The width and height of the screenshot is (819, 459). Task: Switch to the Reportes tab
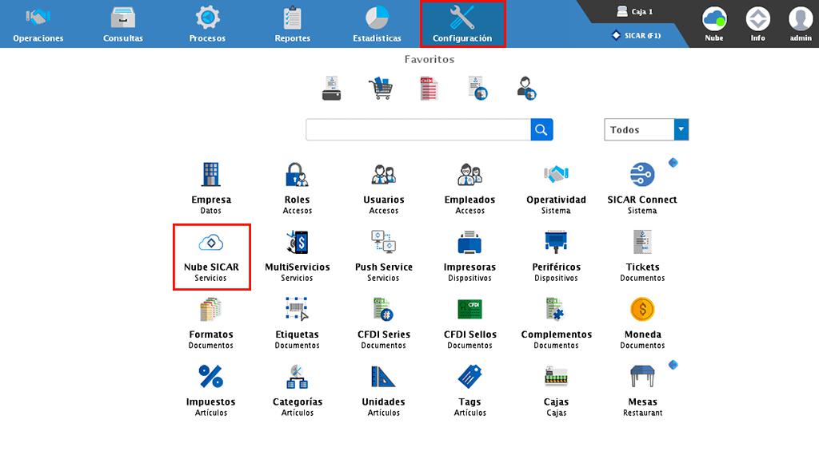coord(293,24)
